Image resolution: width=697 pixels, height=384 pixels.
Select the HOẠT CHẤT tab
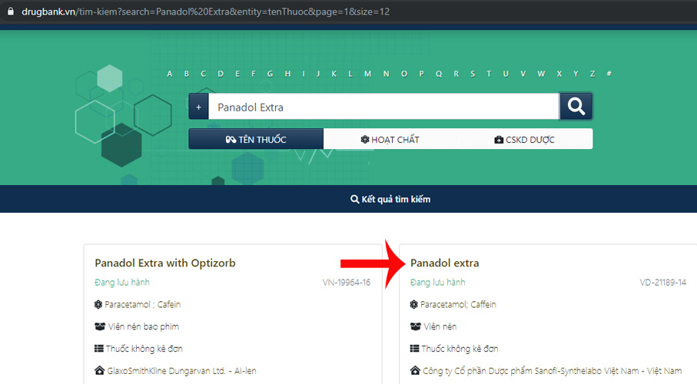[x=390, y=140]
